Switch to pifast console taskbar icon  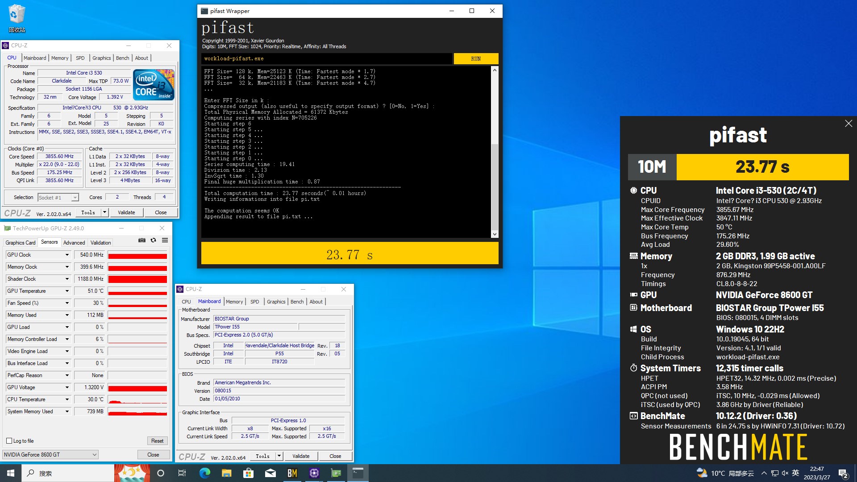(358, 473)
